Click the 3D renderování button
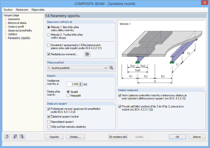Viewport: 210px width, 148px height. pyautogui.click(x=118, y=137)
